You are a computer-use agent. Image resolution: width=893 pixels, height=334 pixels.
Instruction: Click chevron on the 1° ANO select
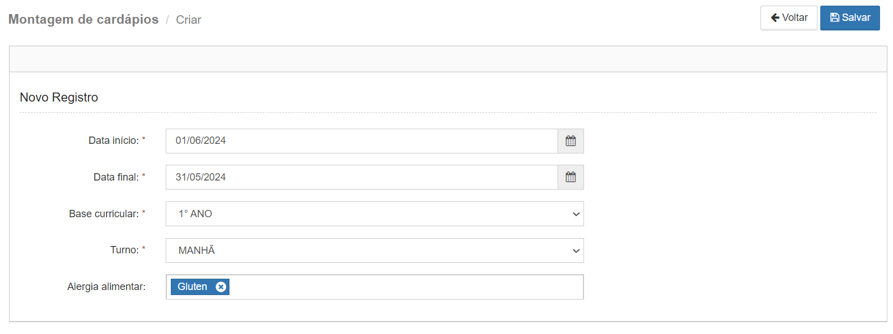576,214
